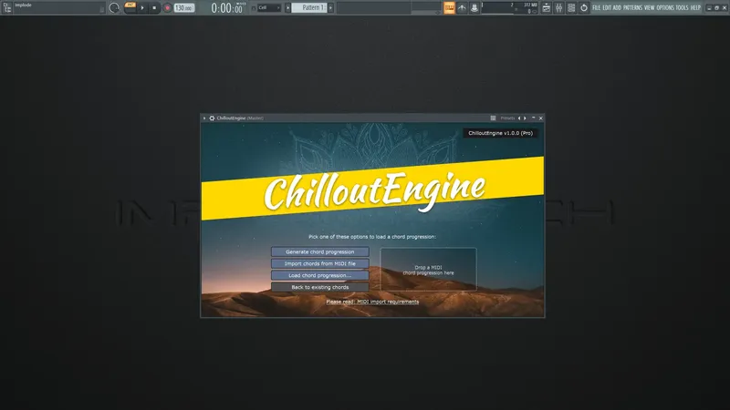Minimize the ChilloutEngine plugin window
Image resolution: width=730 pixels, height=410 pixels.
pyautogui.click(x=534, y=118)
